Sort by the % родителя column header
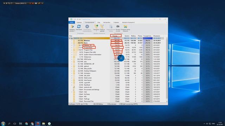Viewport: 225px width, 126px height. (148, 36)
